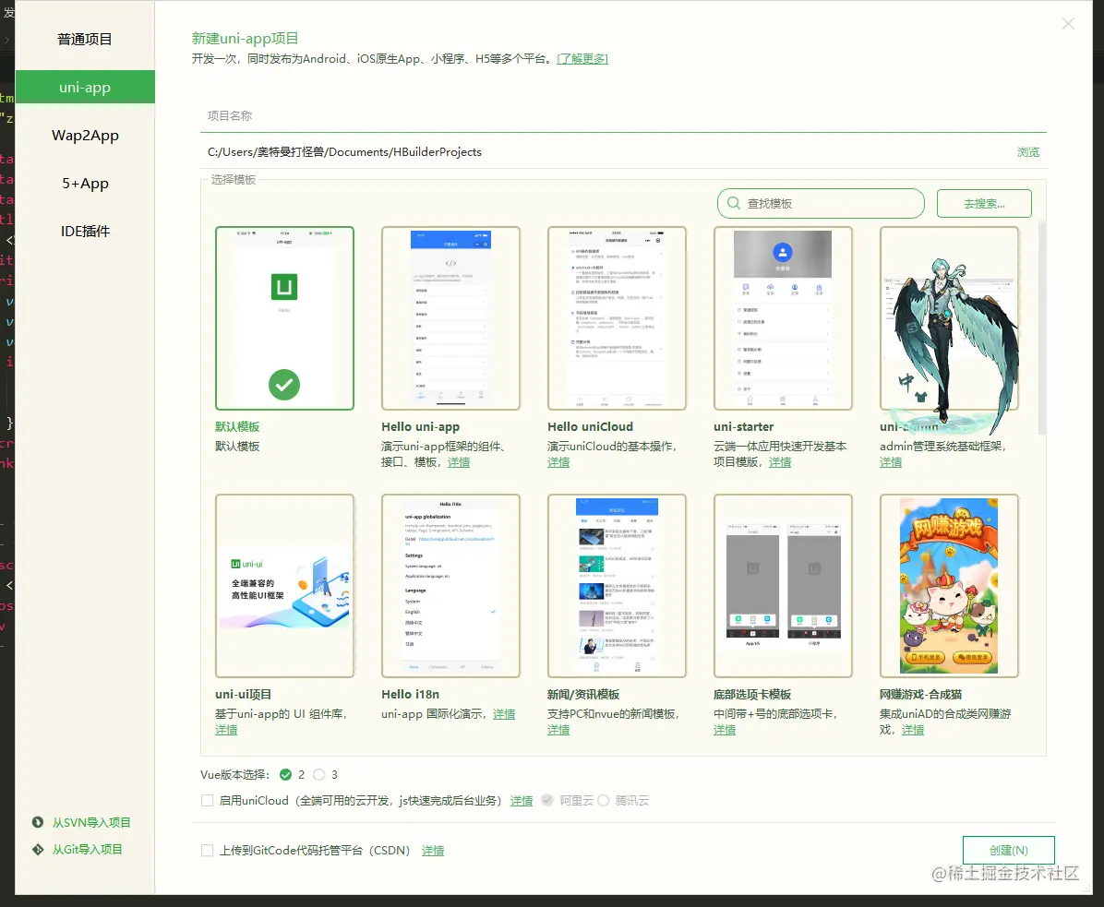This screenshot has width=1104, height=907.
Task: Click 浏览 to browse for folder
Action: 1028,152
